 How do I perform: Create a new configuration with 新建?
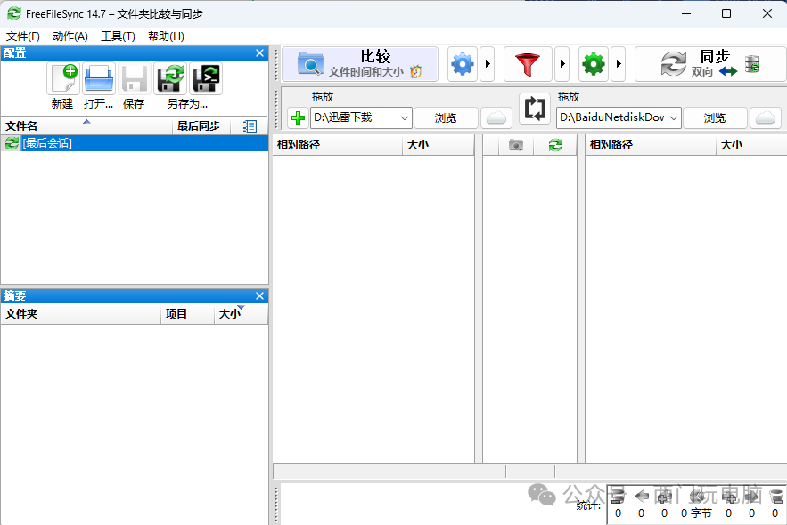click(62, 78)
